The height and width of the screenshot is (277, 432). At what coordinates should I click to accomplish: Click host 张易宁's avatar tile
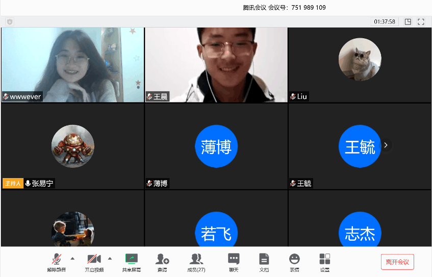tap(72, 146)
